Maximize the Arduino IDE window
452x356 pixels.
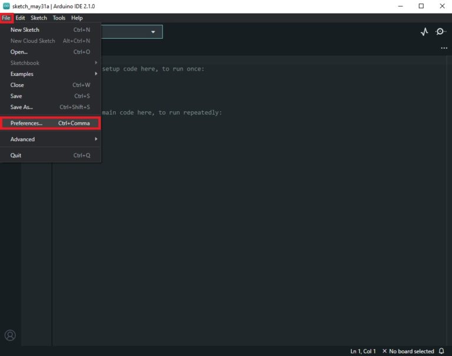tap(421, 6)
